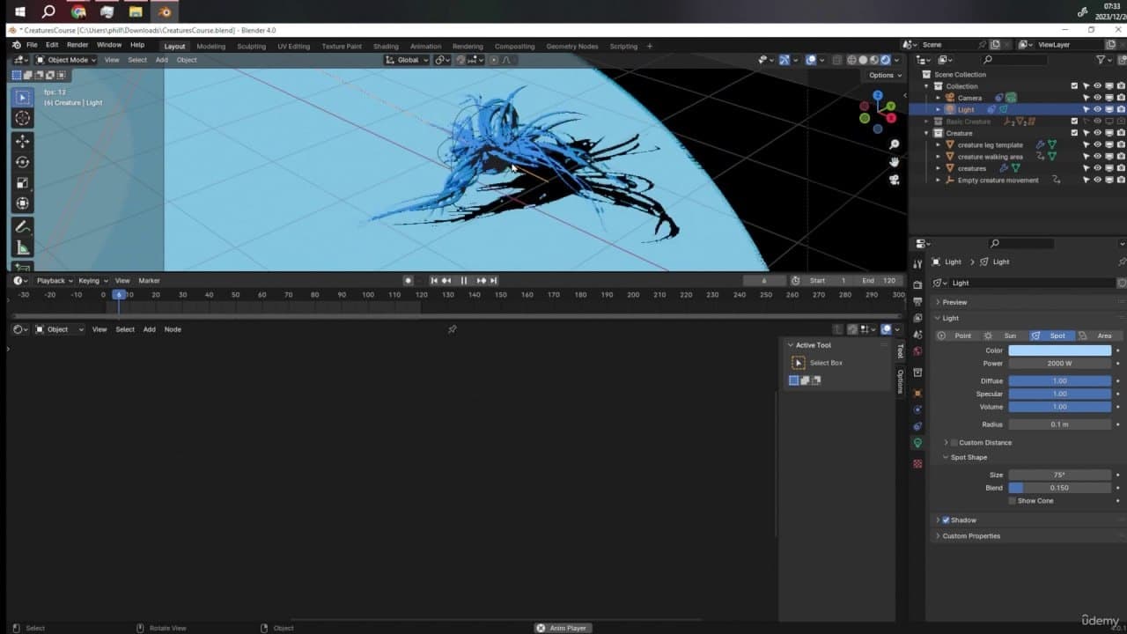Open the Tool properties tab

click(917, 264)
